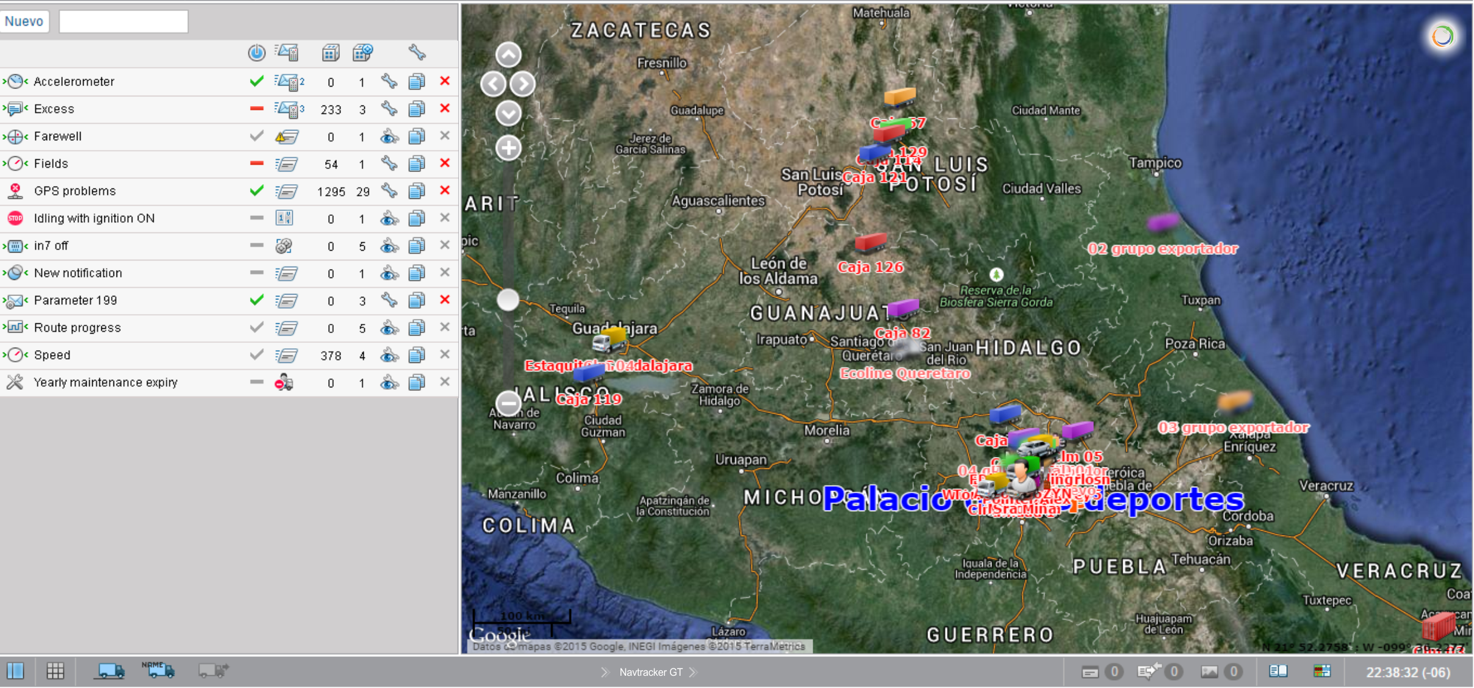Sort by the power state column header
This screenshot has height=688, width=1474.
257,53
